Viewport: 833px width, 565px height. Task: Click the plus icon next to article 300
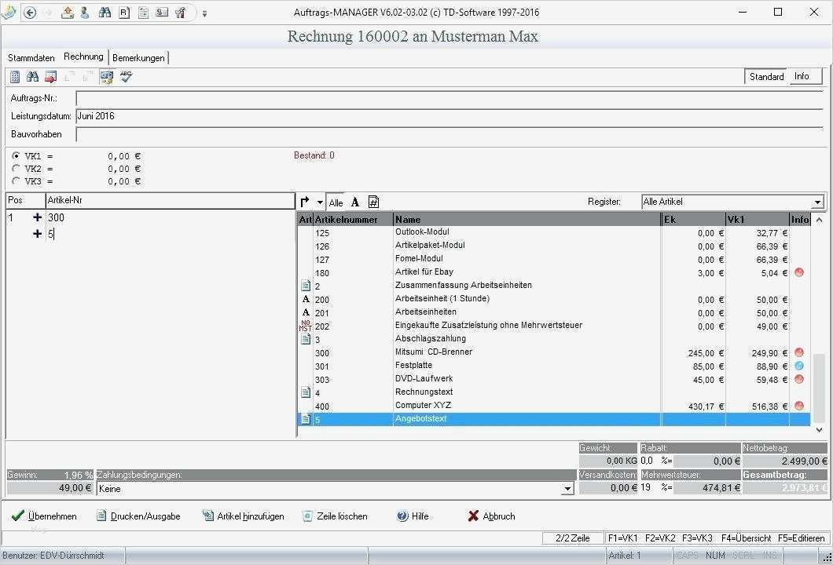click(37, 217)
